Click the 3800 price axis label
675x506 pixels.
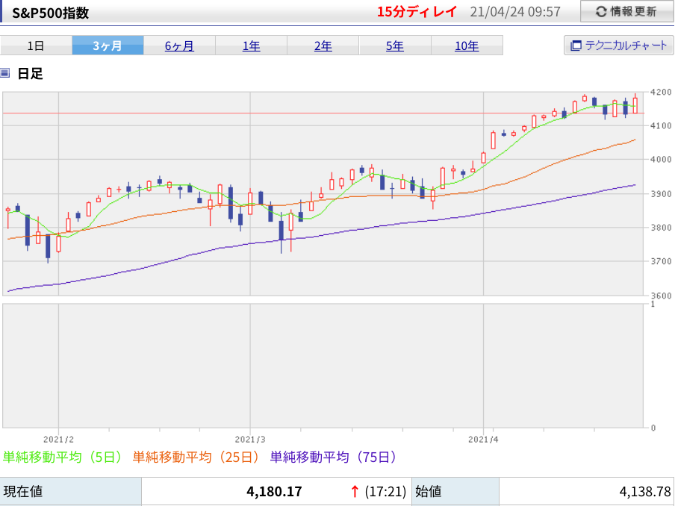661,228
